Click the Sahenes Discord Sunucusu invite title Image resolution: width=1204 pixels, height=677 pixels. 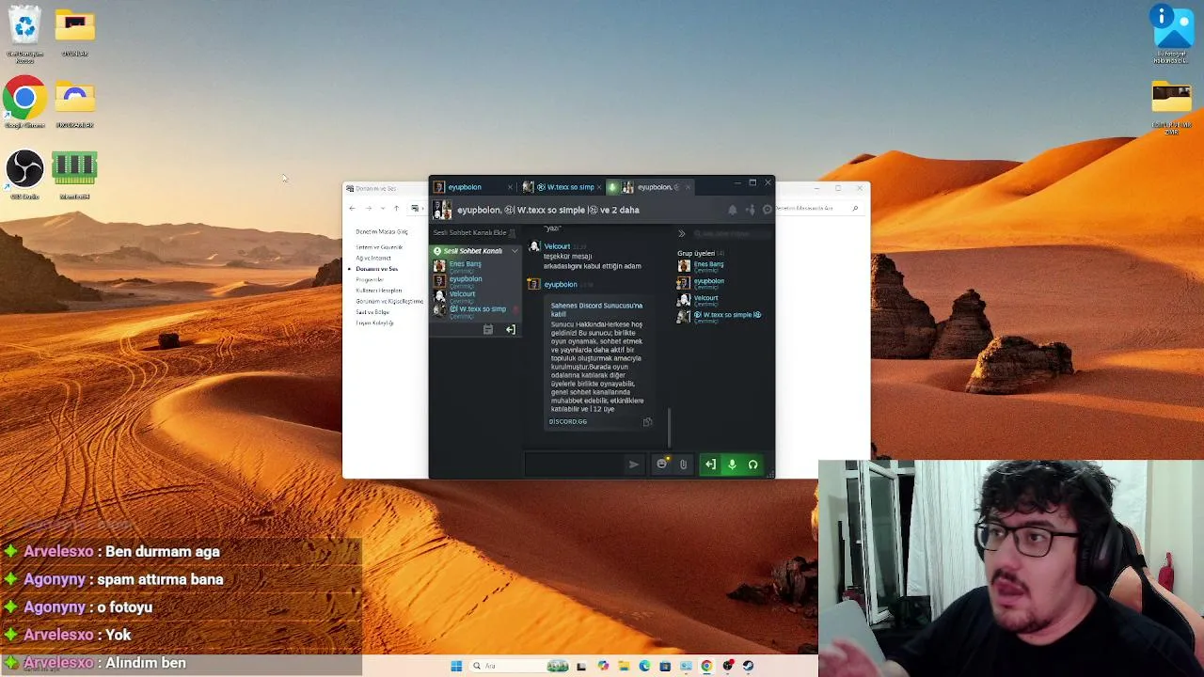[596, 309]
